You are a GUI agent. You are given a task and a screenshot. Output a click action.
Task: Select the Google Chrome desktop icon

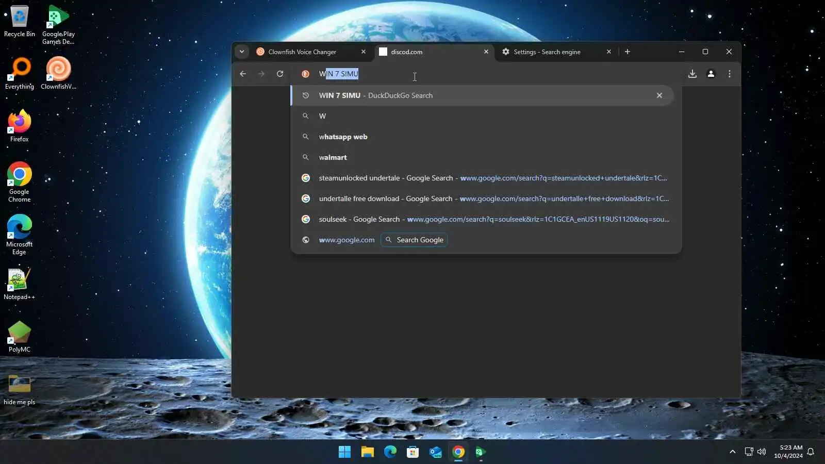point(20,183)
